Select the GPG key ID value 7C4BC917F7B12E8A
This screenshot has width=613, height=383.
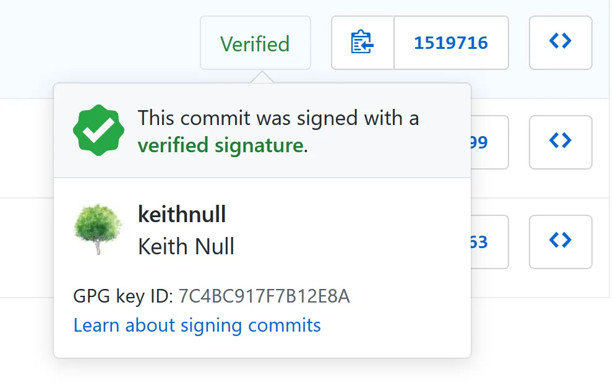(x=264, y=296)
